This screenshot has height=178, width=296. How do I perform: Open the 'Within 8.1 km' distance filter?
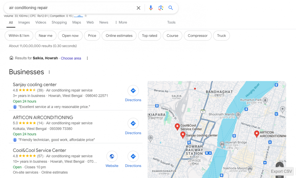[19, 35]
